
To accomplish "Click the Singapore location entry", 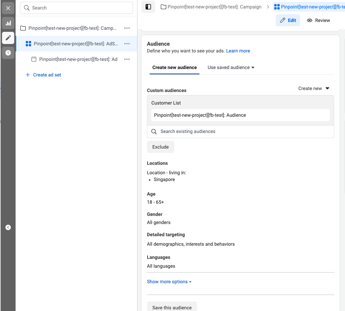I will [x=164, y=179].
